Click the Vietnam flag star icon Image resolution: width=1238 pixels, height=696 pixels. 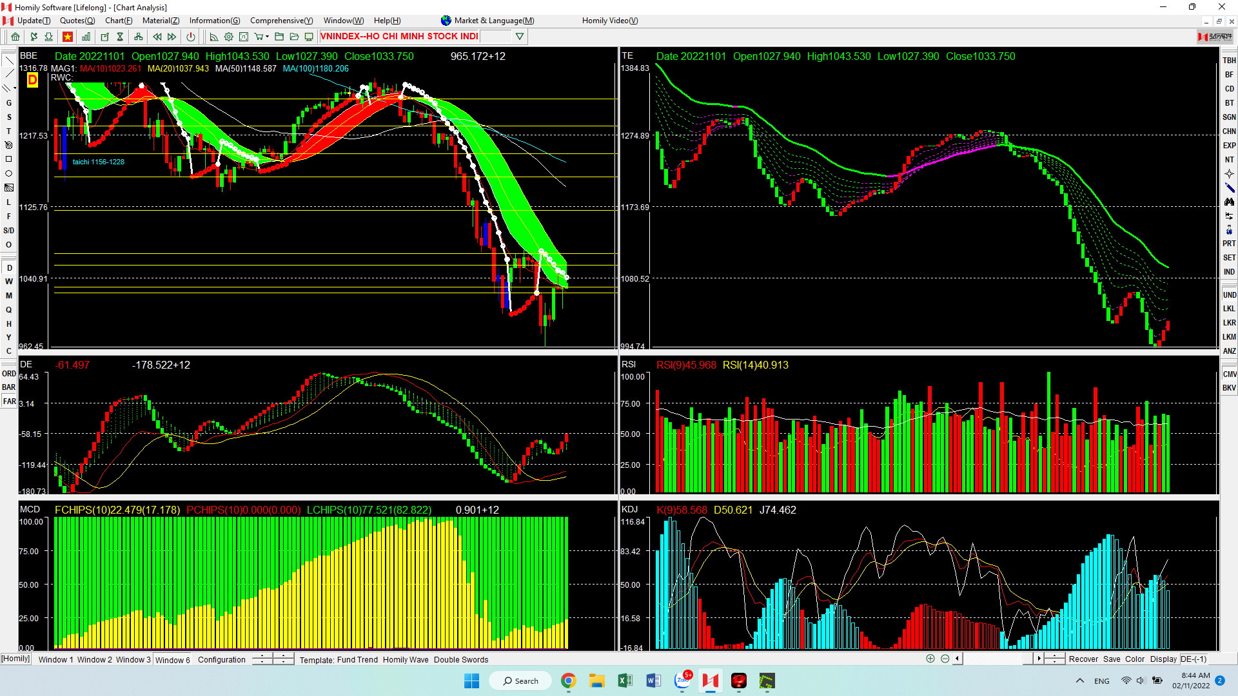point(68,37)
